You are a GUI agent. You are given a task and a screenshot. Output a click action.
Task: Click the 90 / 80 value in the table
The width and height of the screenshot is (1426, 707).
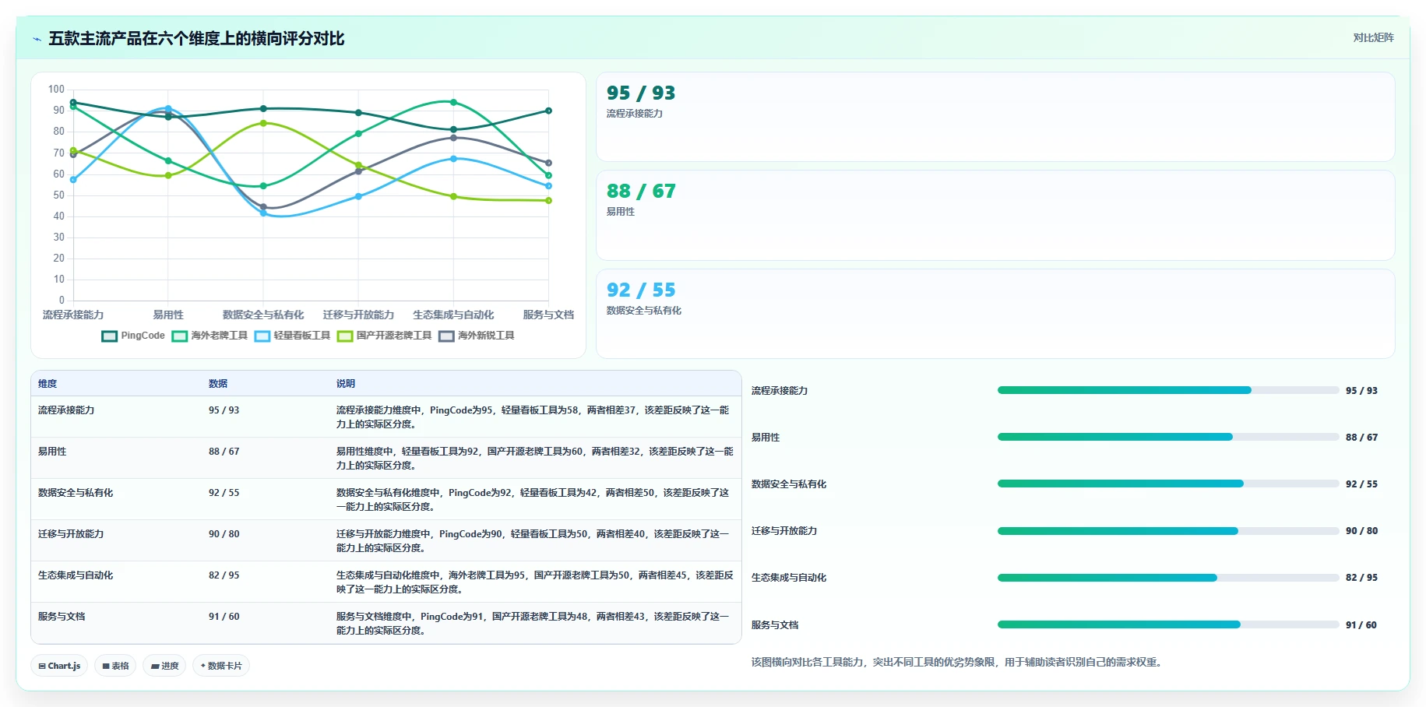pyautogui.click(x=224, y=533)
